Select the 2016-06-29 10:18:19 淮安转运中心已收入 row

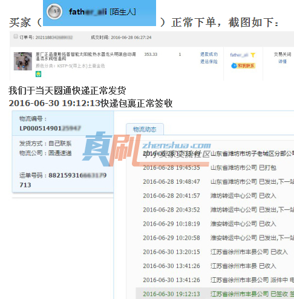pyautogui.click(x=209, y=224)
